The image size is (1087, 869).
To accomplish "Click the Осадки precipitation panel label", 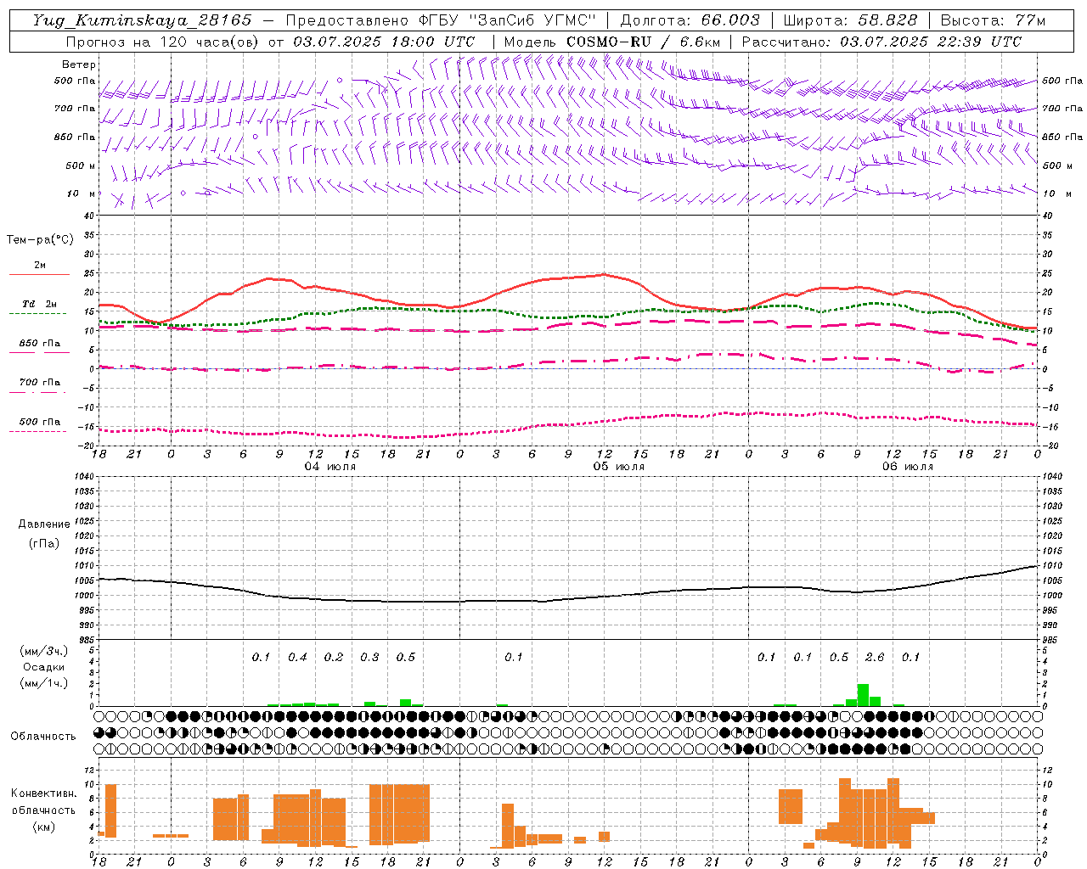I will (x=43, y=667).
